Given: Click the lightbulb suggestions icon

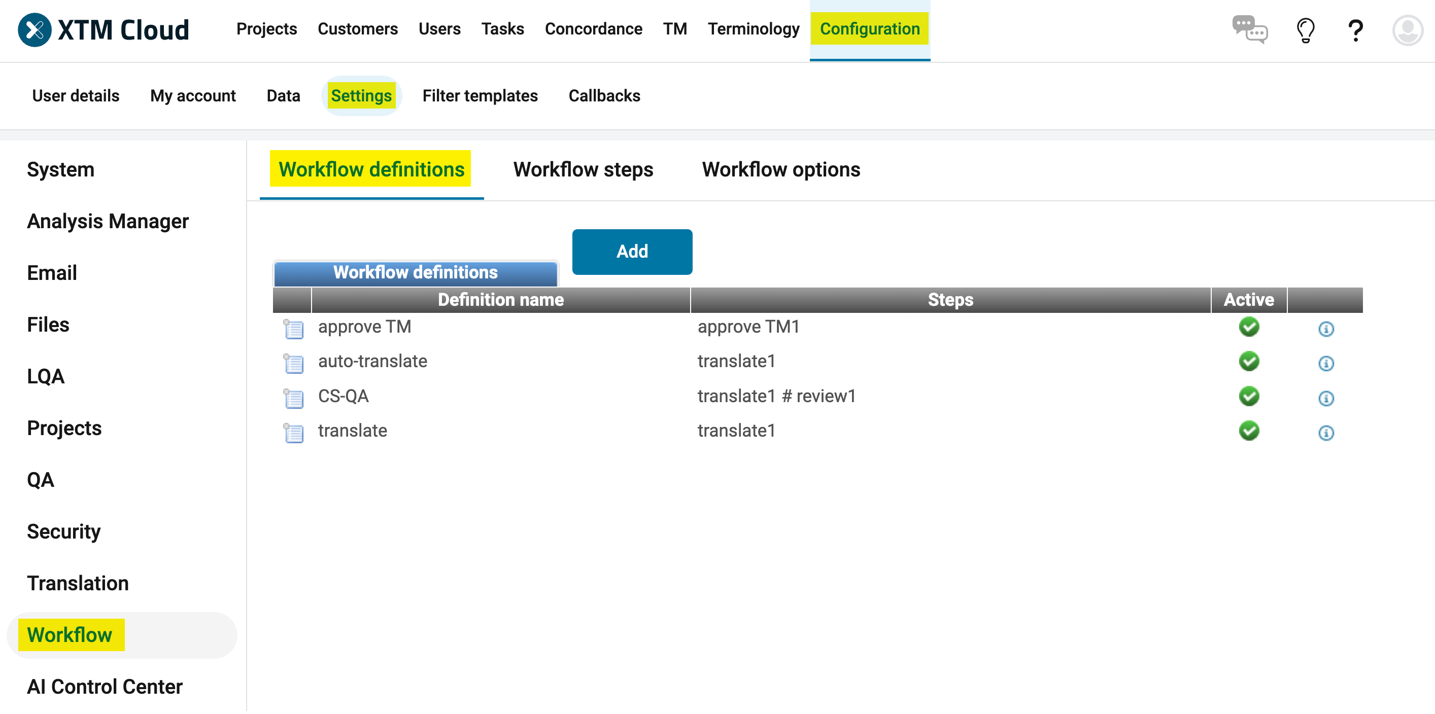Looking at the screenshot, I should (1306, 30).
